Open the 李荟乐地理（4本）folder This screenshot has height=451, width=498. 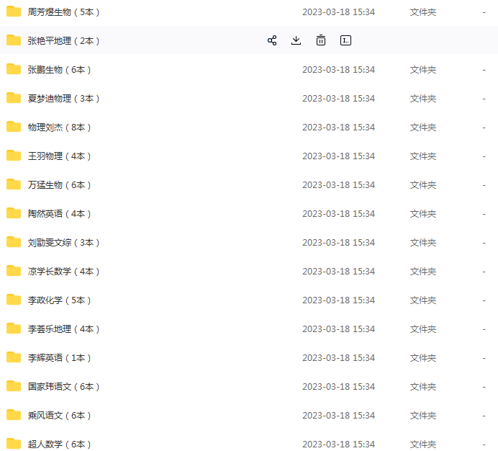point(64,329)
